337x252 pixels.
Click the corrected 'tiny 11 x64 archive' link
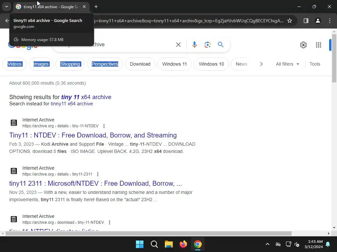pyautogui.click(x=86, y=97)
